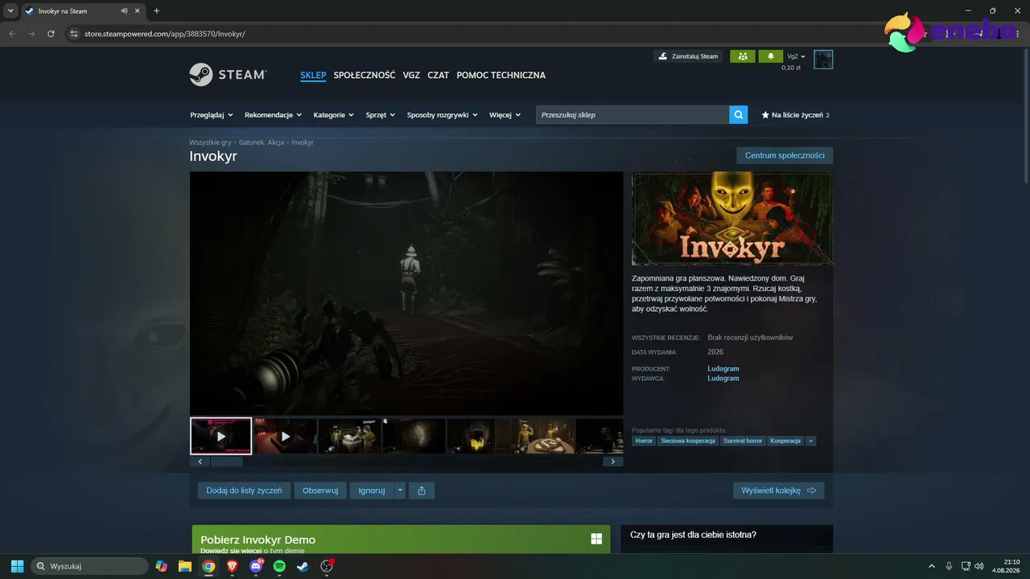
Task: Open the Horror tag
Action: [644, 441]
